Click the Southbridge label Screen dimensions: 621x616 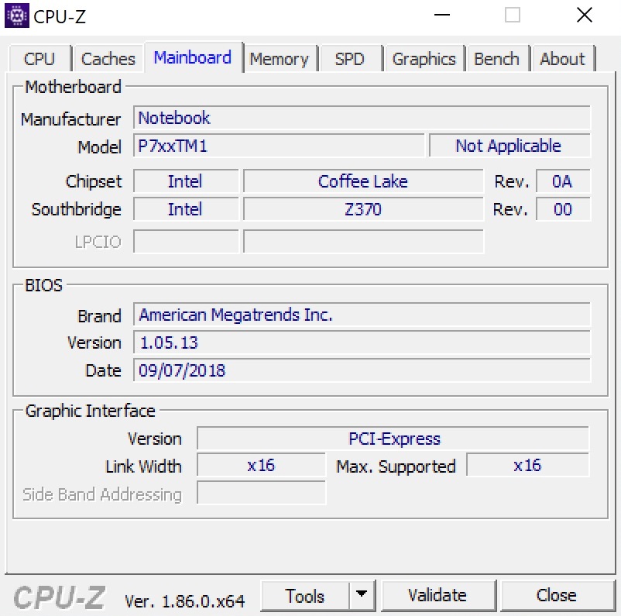tap(77, 209)
